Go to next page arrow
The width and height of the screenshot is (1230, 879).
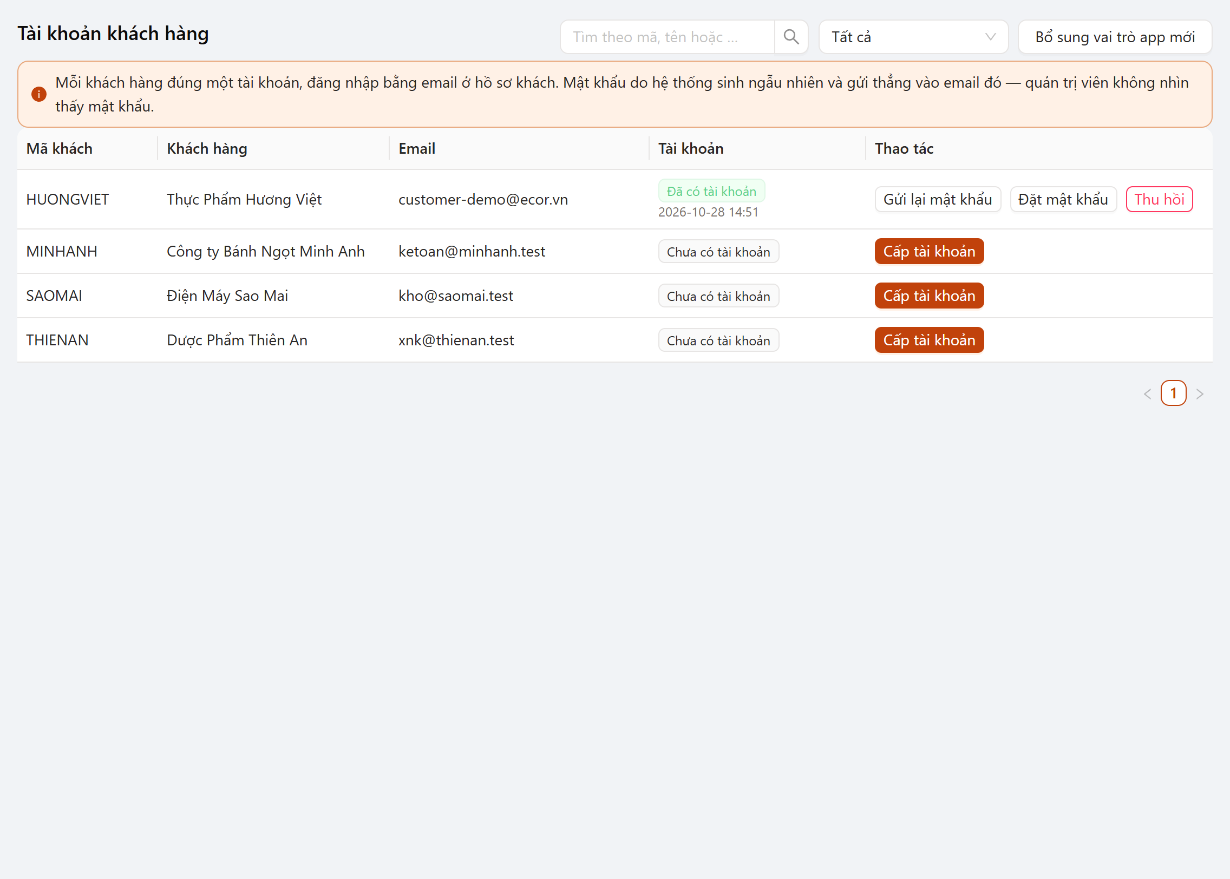click(1200, 393)
